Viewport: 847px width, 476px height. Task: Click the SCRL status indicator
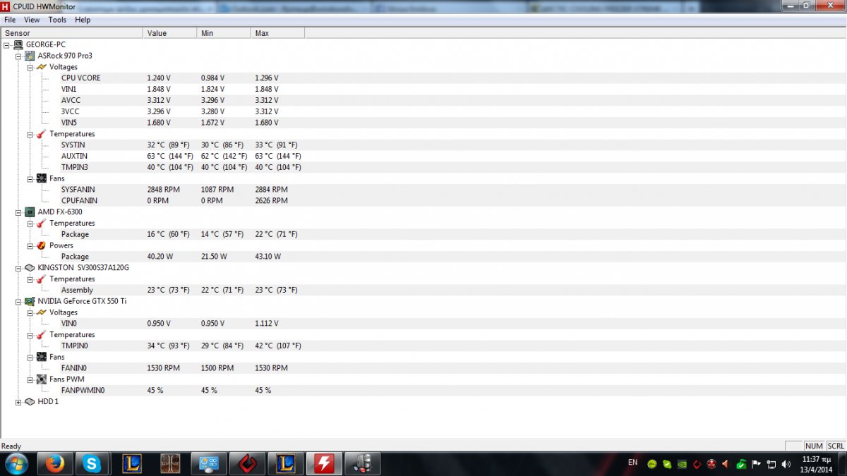coord(836,446)
